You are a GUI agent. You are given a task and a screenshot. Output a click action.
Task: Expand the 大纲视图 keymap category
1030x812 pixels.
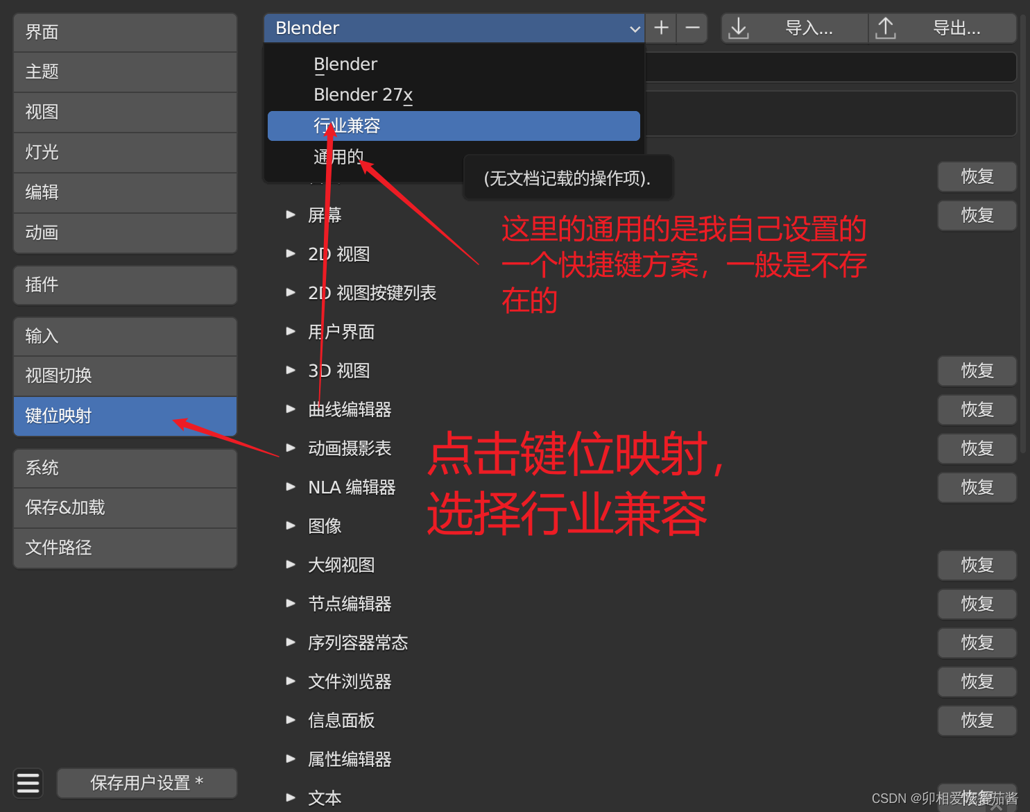(291, 565)
